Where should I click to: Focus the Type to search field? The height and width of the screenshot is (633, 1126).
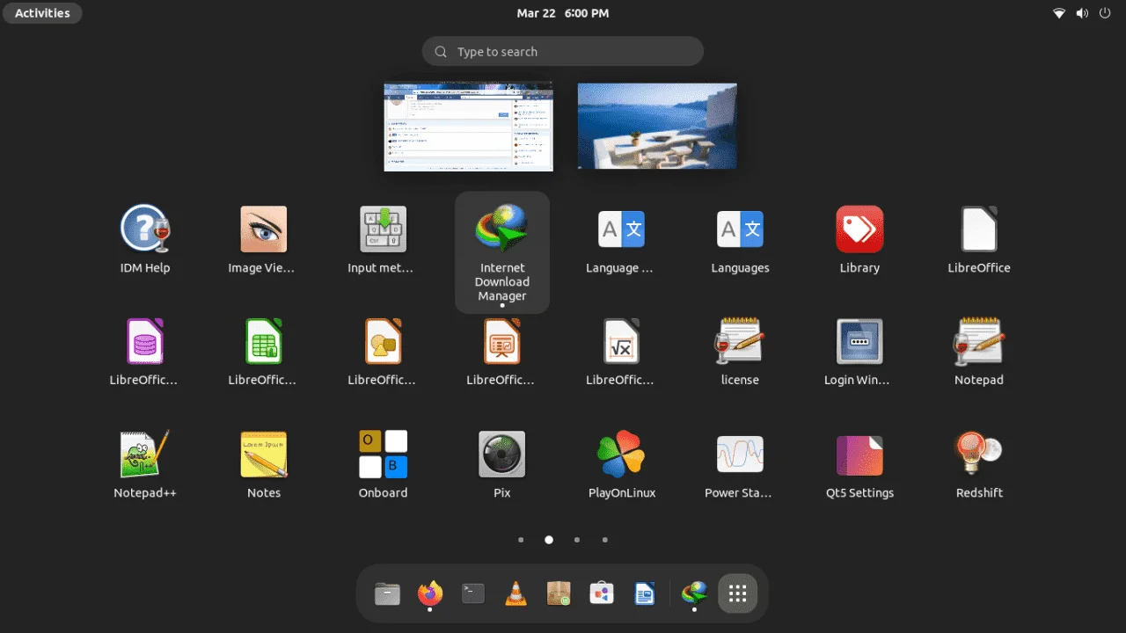click(x=563, y=51)
